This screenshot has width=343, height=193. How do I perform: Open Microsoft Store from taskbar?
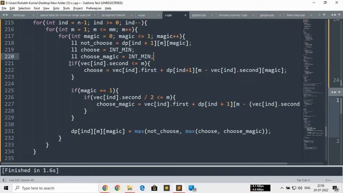(154, 188)
